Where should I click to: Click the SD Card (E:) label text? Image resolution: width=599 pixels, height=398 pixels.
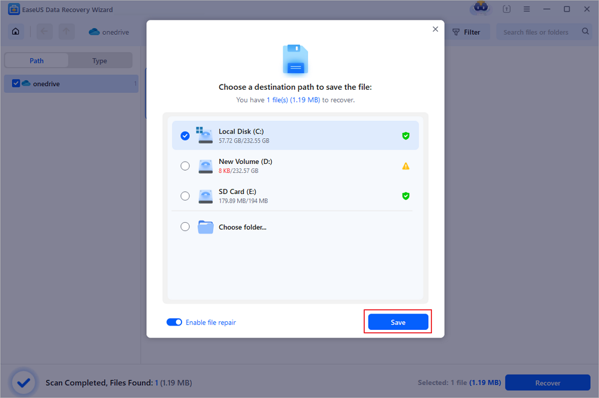(x=237, y=192)
